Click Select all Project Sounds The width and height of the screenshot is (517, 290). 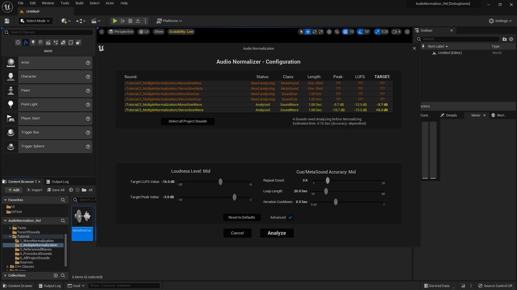pyautogui.click(x=187, y=121)
